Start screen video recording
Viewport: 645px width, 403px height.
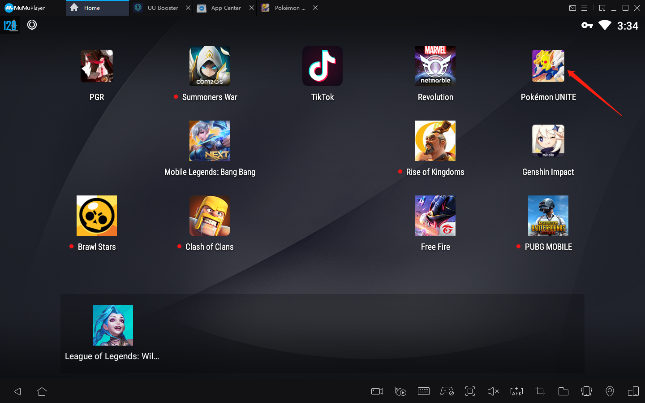(377, 391)
